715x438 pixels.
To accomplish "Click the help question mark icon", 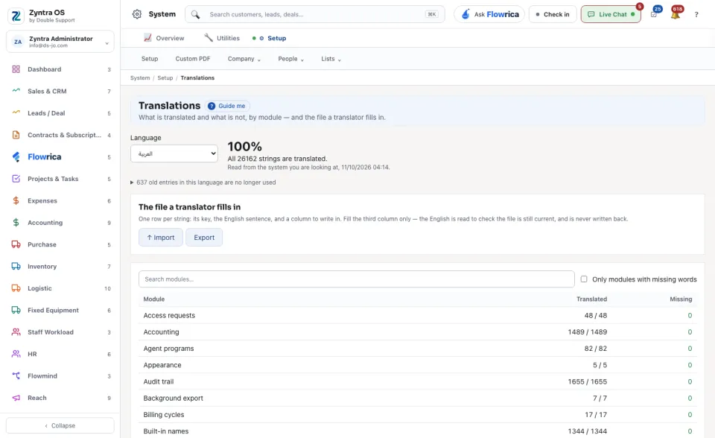I will 696,15.
